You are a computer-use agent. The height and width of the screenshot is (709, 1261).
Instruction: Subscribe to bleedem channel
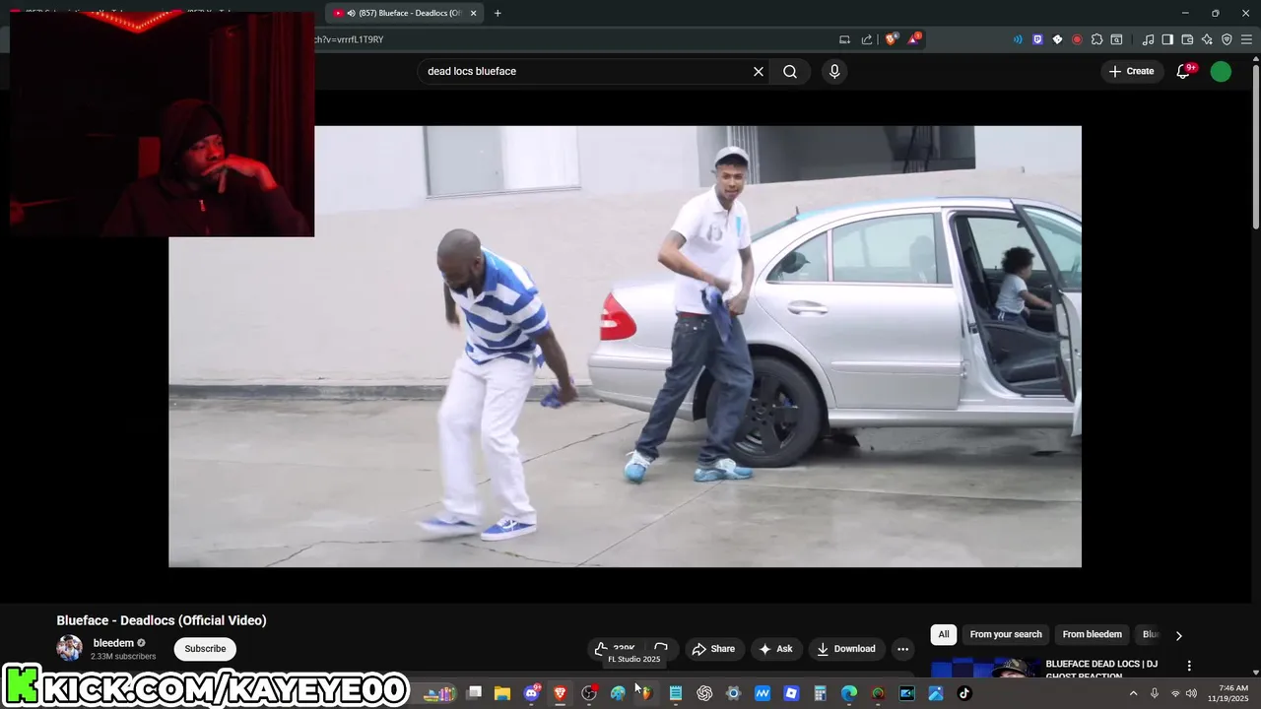coord(205,648)
